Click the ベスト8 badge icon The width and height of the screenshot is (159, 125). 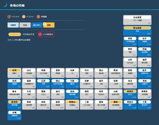pyautogui.click(x=9, y=17)
